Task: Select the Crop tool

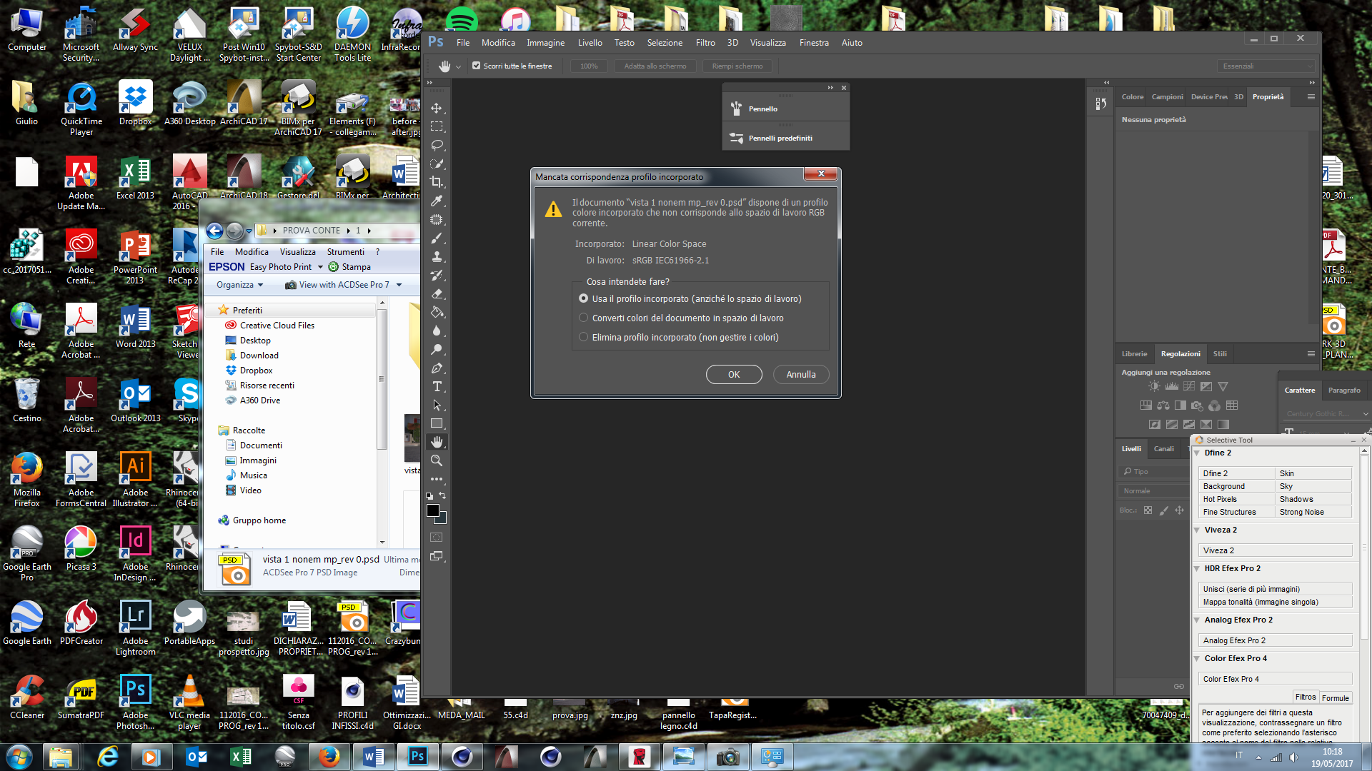Action: [437, 182]
